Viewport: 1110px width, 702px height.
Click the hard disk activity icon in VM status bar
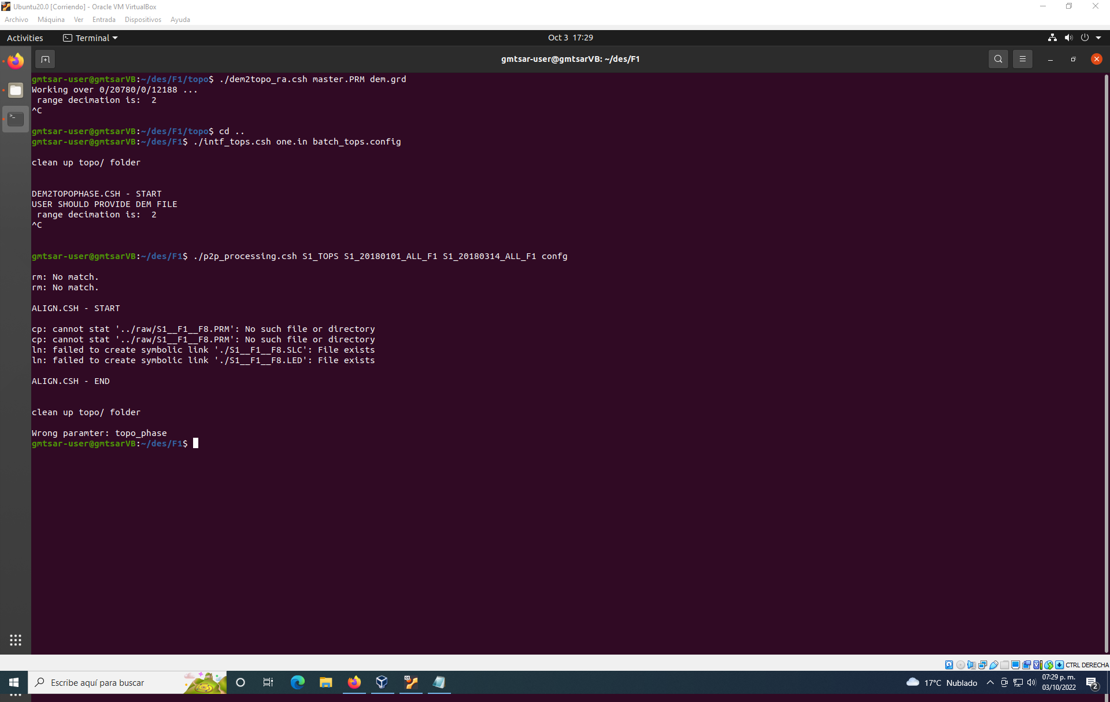(949, 665)
